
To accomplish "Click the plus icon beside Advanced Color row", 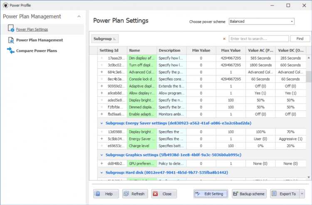I will coord(102,72).
